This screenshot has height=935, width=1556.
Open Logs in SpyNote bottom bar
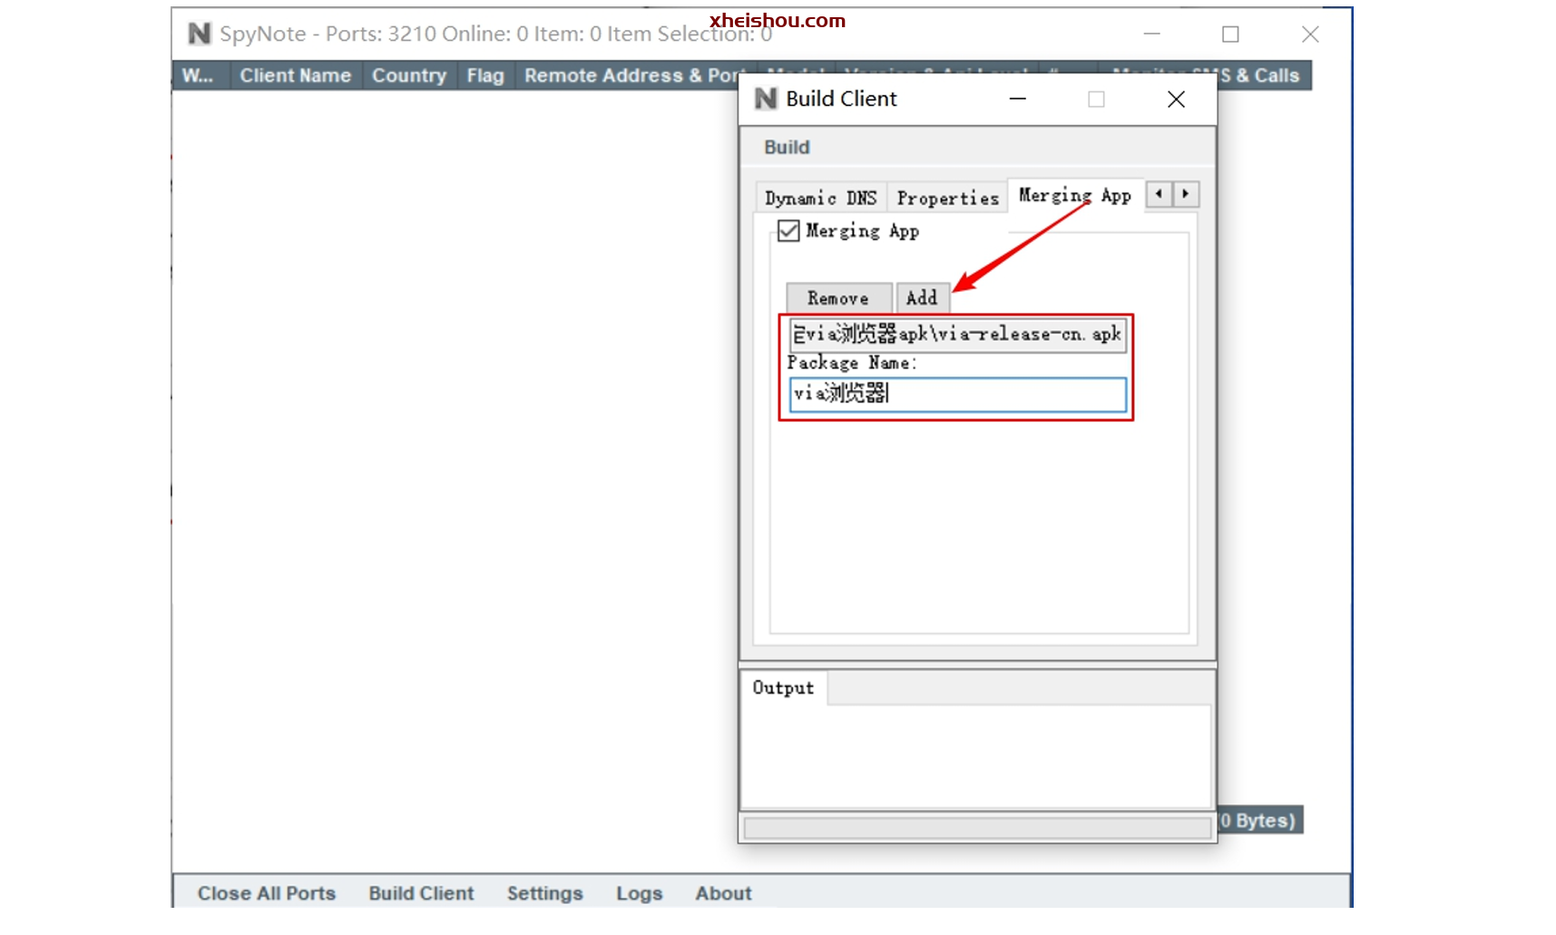click(x=640, y=893)
